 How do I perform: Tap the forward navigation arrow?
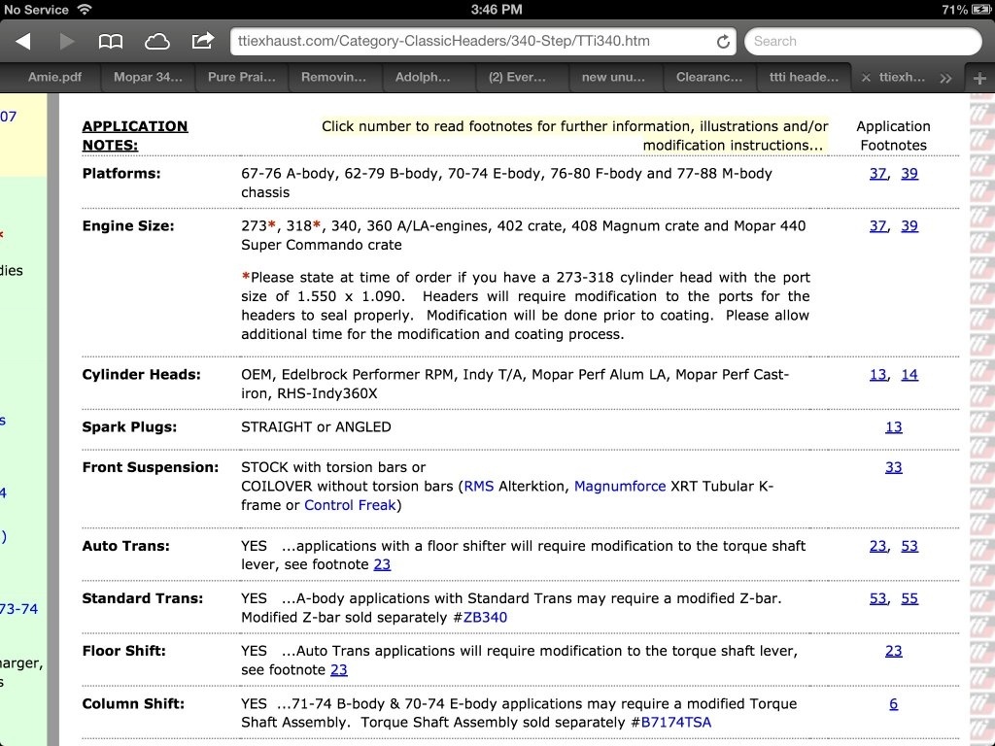point(67,41)
